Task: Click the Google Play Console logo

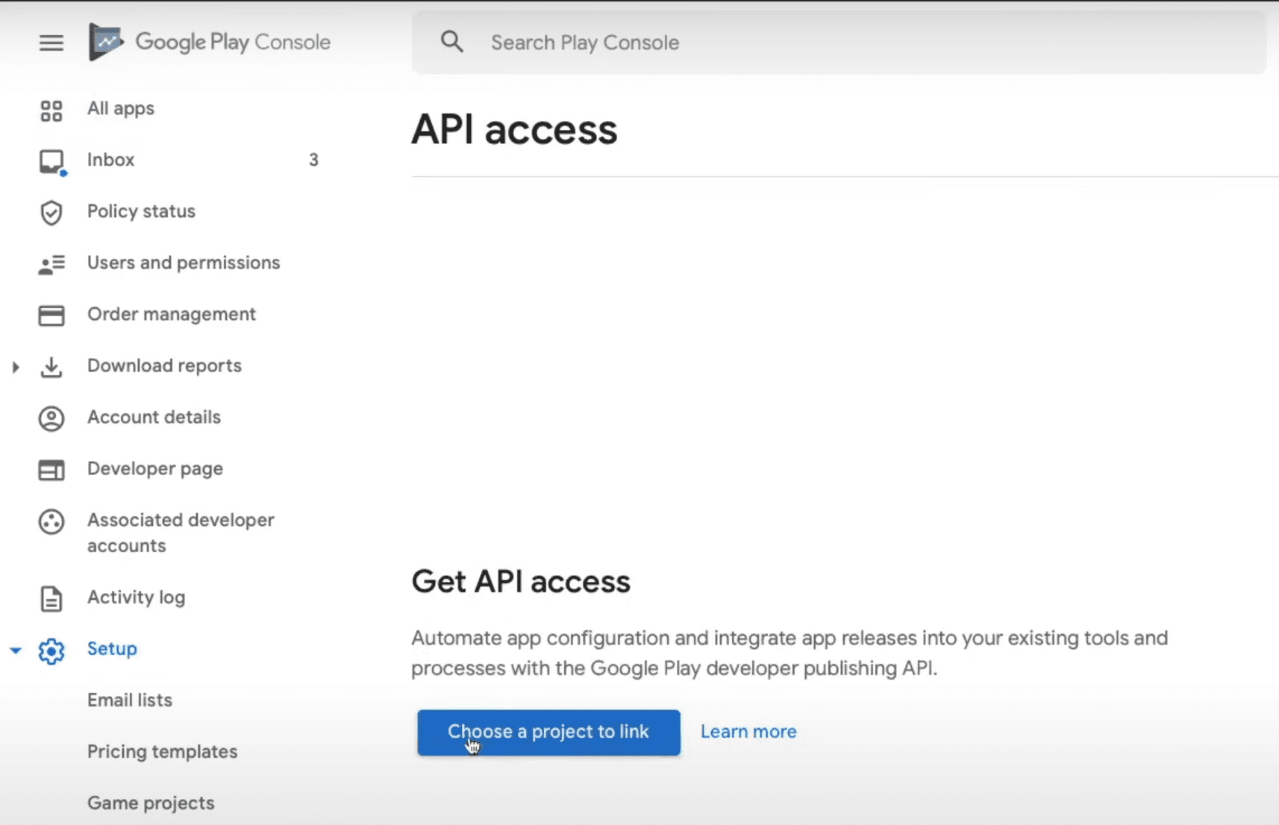Action: (x=105, y=42)
